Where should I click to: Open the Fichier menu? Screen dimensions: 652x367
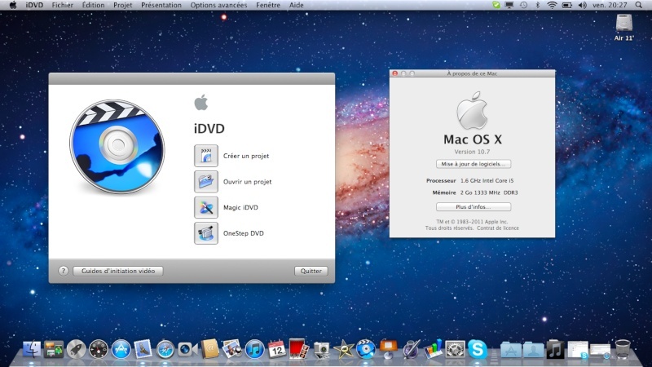[x=63, y=5]
